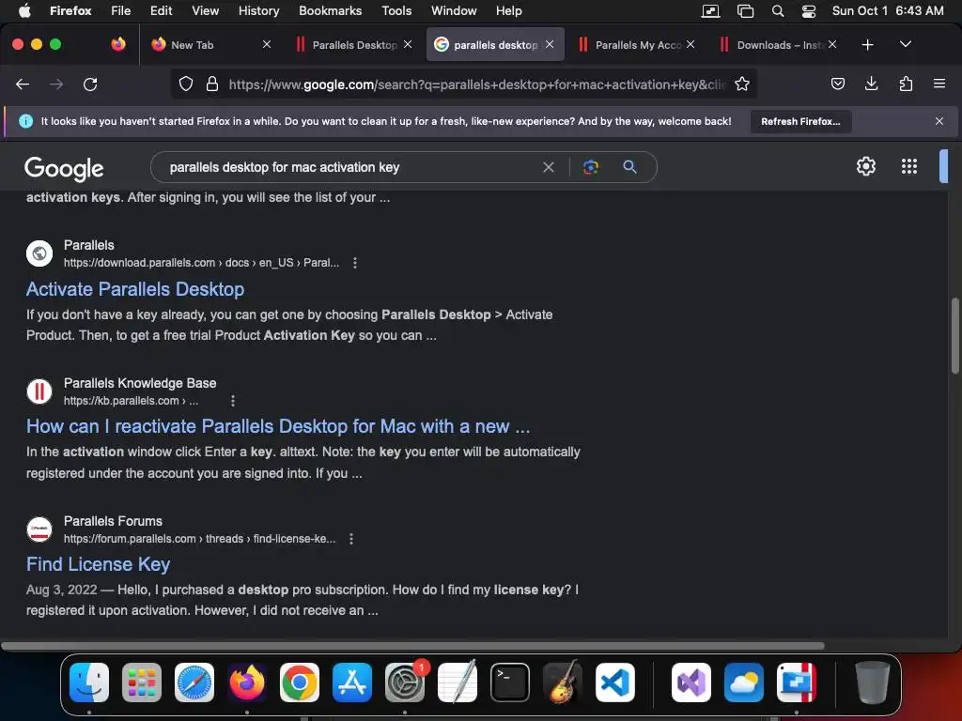
Task: Open the Tools menu
Action: [x=396, y=11]
